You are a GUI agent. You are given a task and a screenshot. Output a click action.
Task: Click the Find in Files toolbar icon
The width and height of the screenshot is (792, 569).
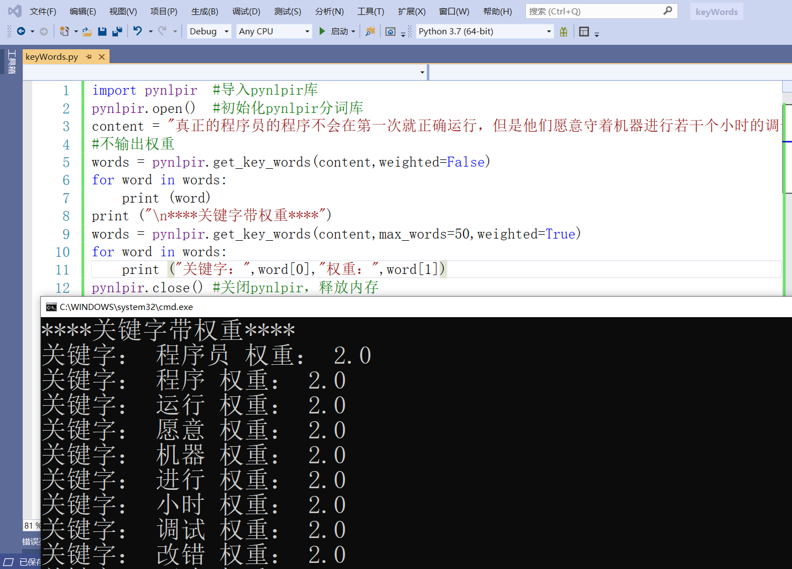click(x=370, y=32)
